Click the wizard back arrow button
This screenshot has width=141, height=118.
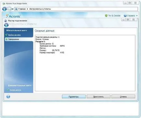(6, 25)
